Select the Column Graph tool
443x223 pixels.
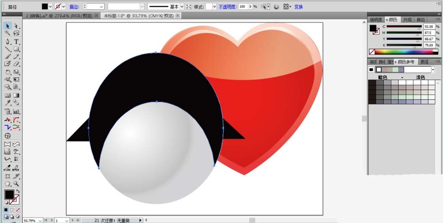click(16, 111)
